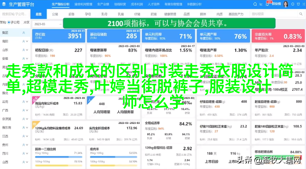This screenshot has height=169, width=306.
Task: Expand the 云南 region chevron
Action: click(x=27, y=102)
